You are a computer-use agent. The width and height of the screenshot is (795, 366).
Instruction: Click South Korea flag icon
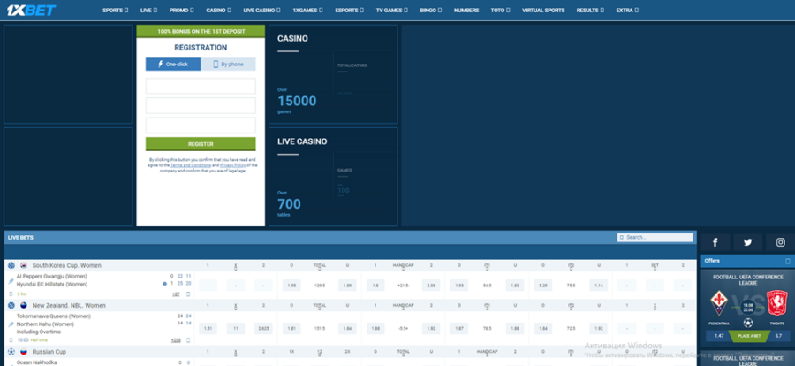pos(24,265)
